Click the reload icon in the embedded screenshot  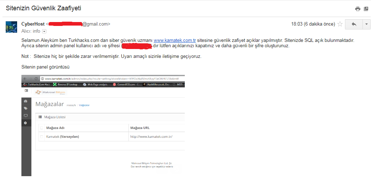point(36,78)
